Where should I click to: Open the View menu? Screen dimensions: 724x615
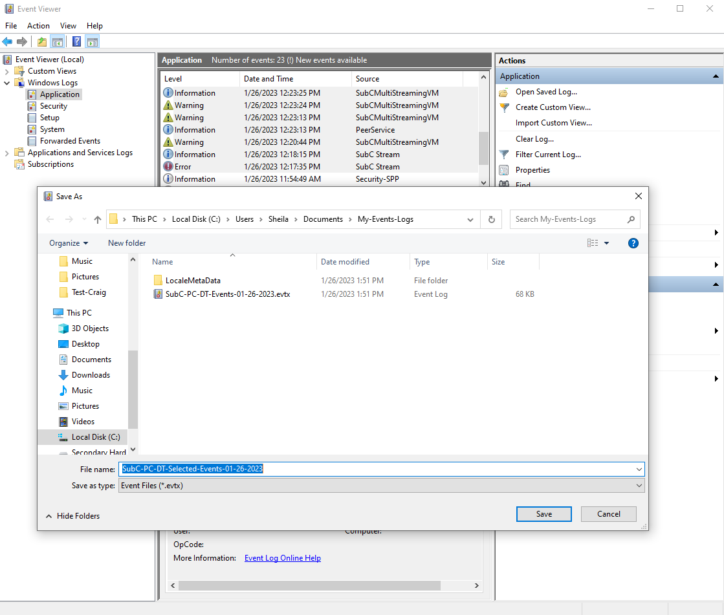[68, 26]
